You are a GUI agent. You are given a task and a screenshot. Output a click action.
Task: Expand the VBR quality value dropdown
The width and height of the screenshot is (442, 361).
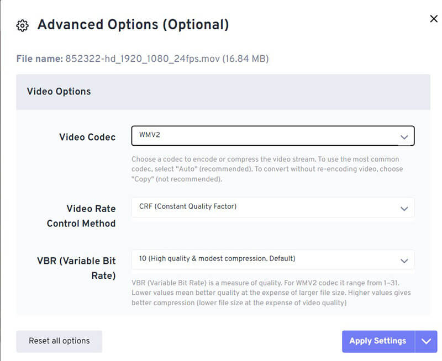(273, 259)
